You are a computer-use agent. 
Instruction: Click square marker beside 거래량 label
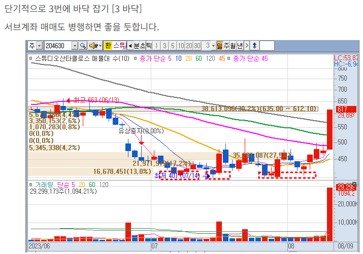[x=31, y=185]
